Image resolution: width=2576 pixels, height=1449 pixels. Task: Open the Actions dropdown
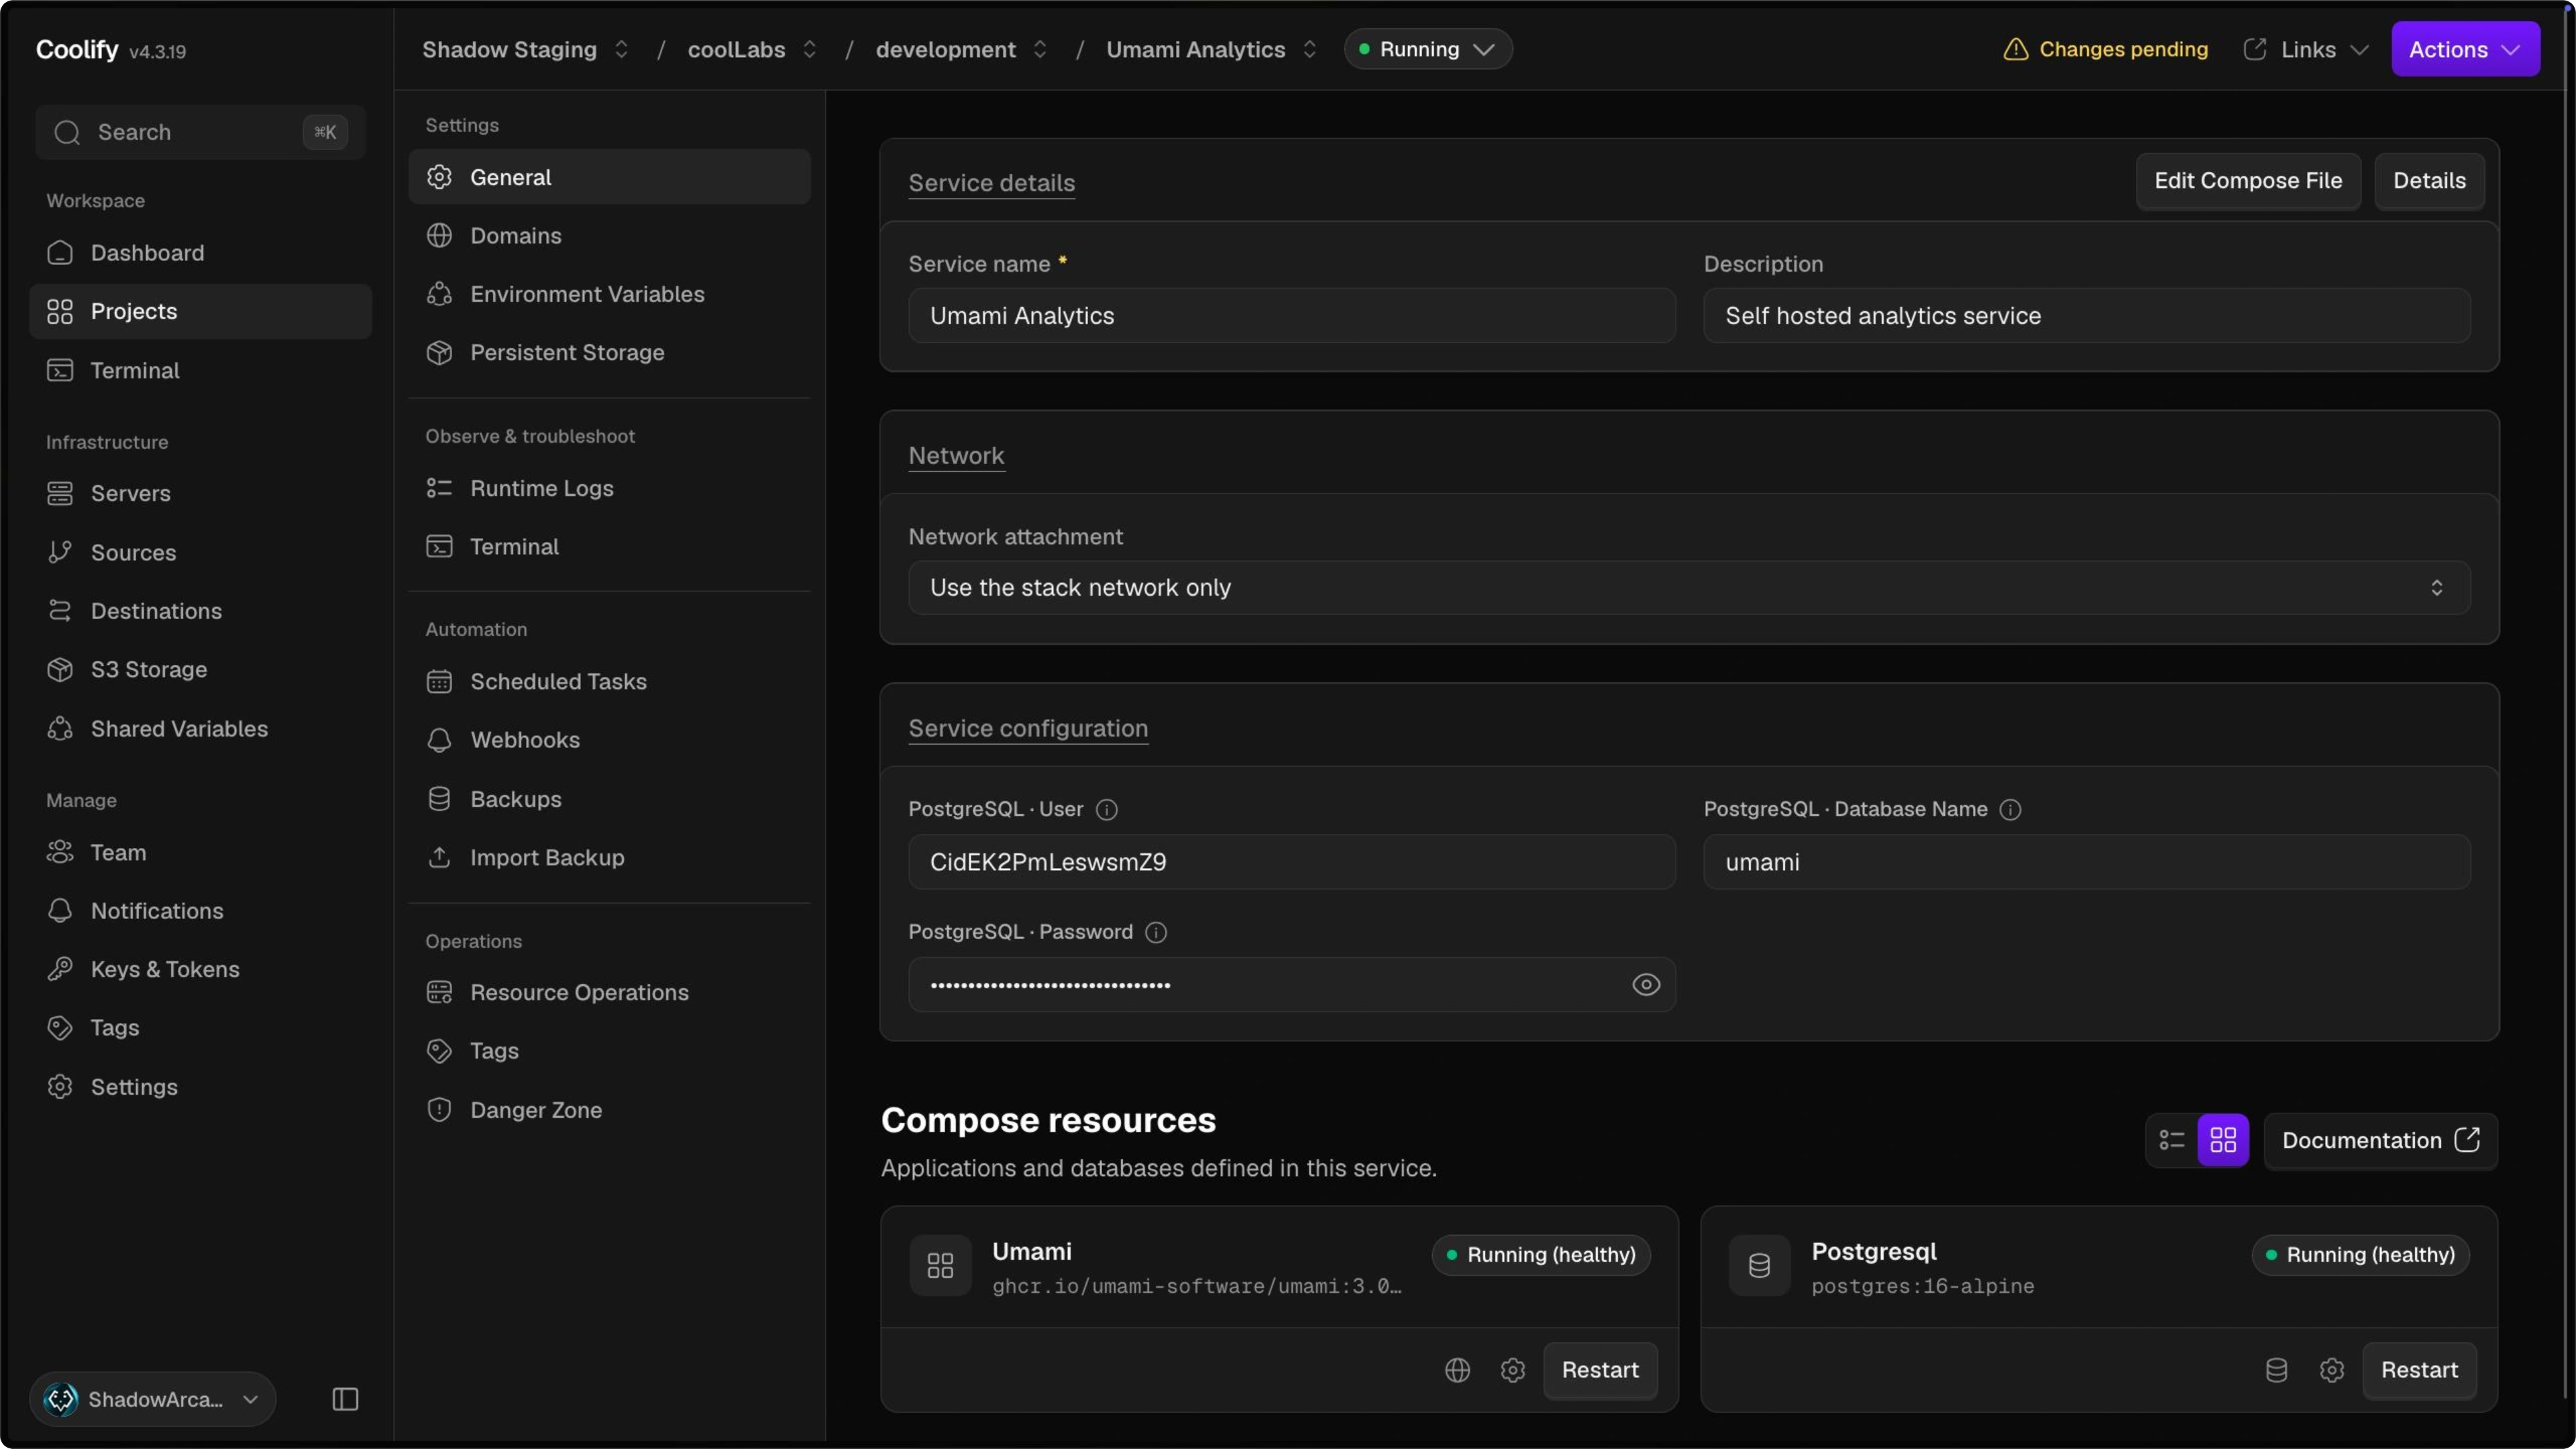click(x=2465, y=49)
